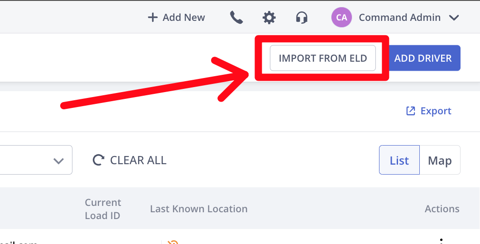This screenshot has height=244, width=480.
Task: Open the filter dropdown beside CLEAR ALL
Action: tap(36, 160)
